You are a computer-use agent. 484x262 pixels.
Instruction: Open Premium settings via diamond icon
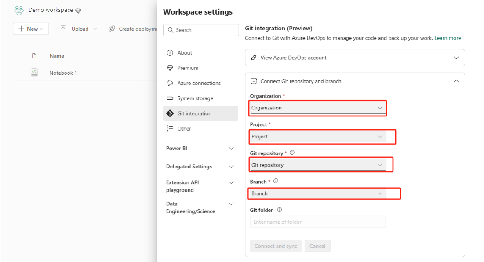pos(170,68)
